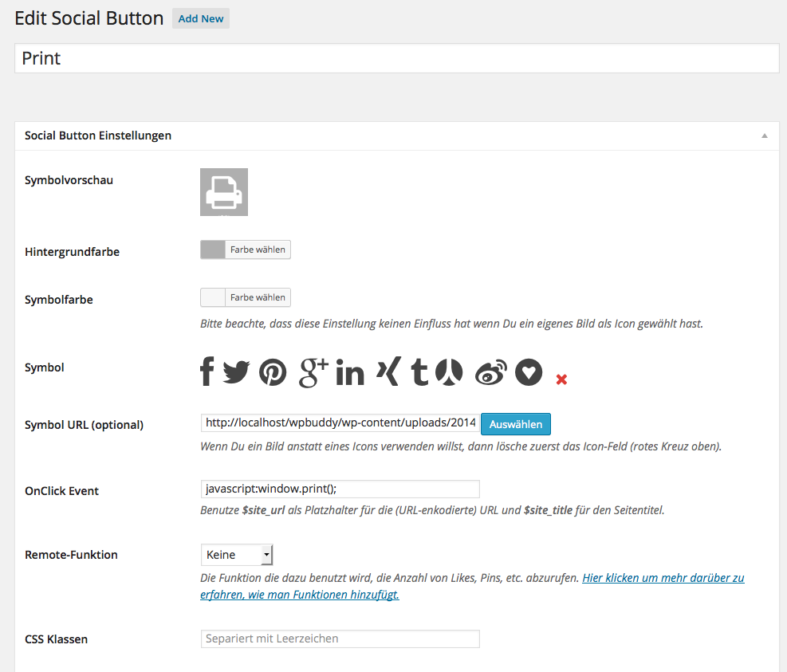
Task: Select the Google Plus symbol
Action: tap(313, 372)
